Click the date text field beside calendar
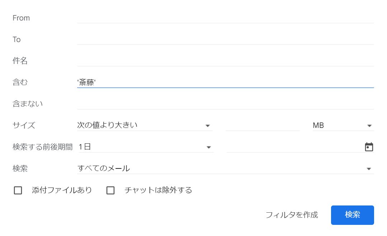This screenshot has width=387, height=236. click(295, 147)
